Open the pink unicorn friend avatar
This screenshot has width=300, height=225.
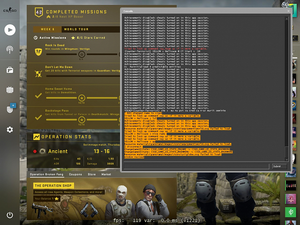[291, 199]
